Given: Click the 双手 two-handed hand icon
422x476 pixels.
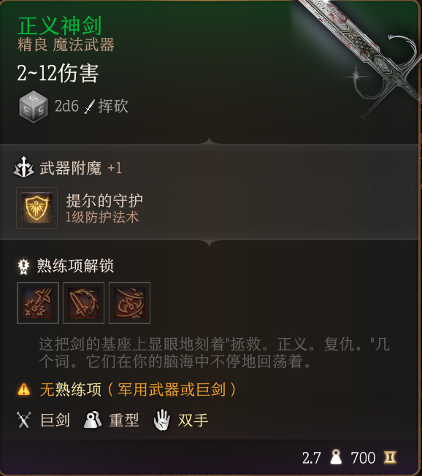Looking at the screenshot, I should [x=161, y=420].
